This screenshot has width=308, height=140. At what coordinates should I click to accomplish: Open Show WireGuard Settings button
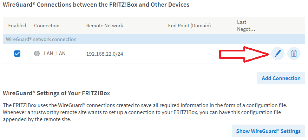point(268,131)
